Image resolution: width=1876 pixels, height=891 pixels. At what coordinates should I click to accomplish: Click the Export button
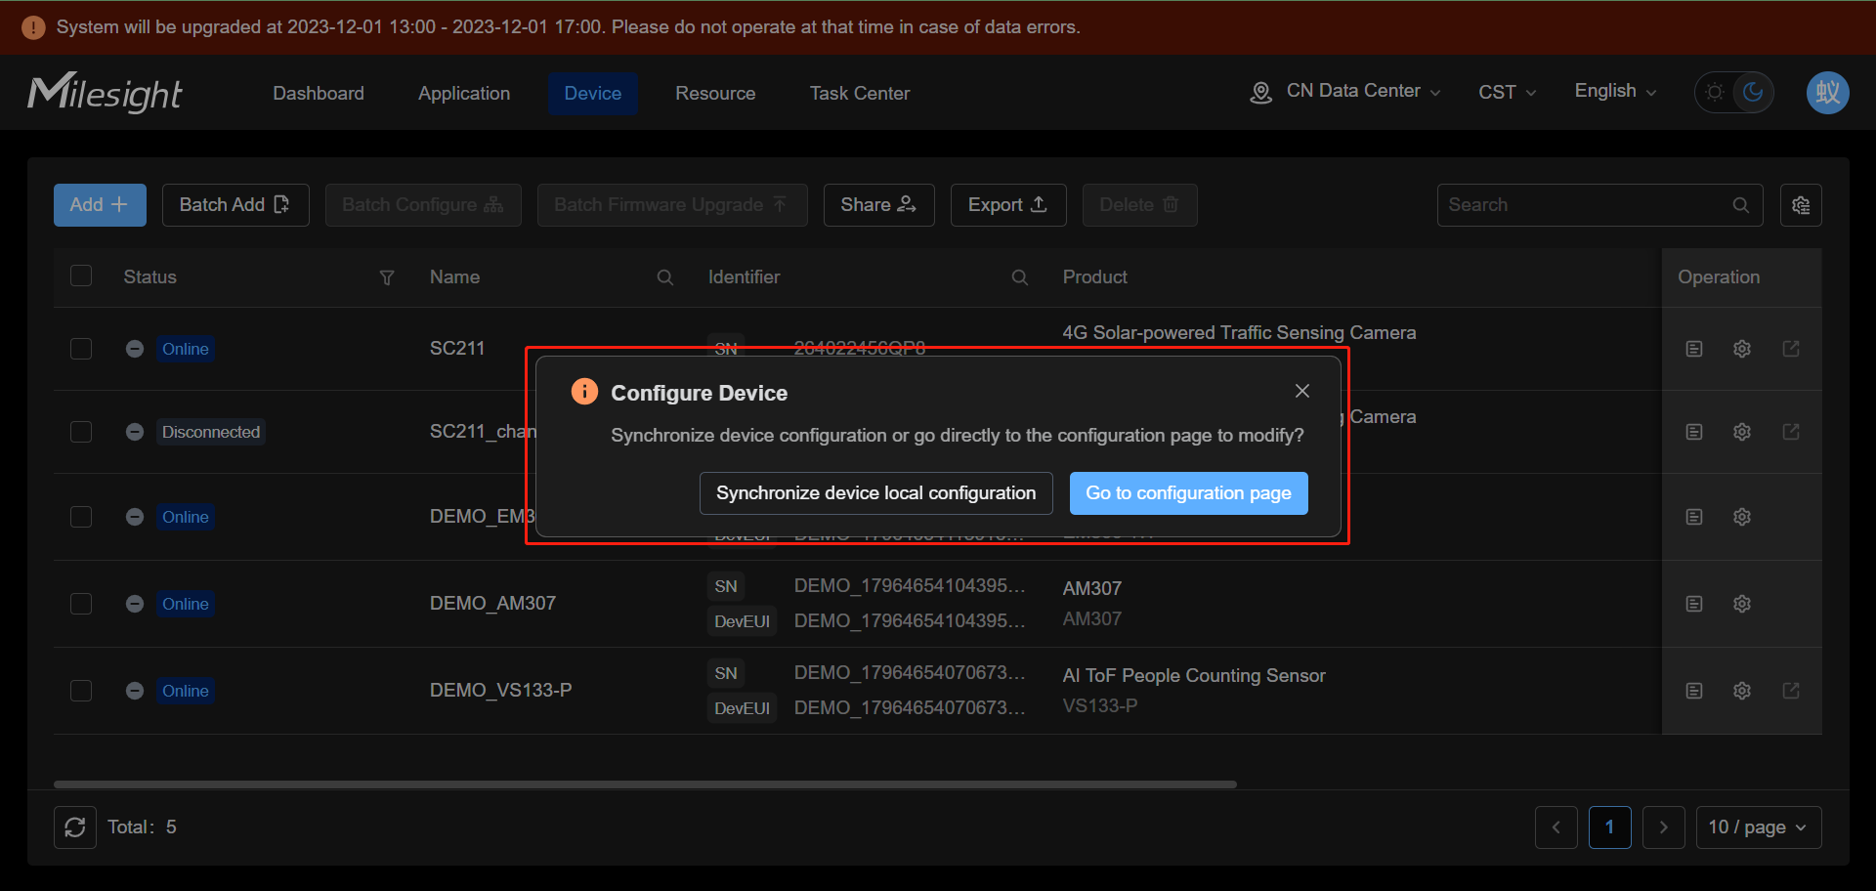(x=1008, y=205)
